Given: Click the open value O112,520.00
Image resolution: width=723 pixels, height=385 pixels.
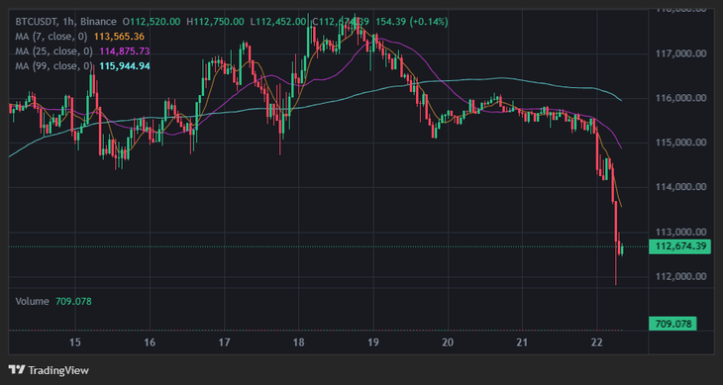Looking at the screenshot, I should click(x=152, y=21).
